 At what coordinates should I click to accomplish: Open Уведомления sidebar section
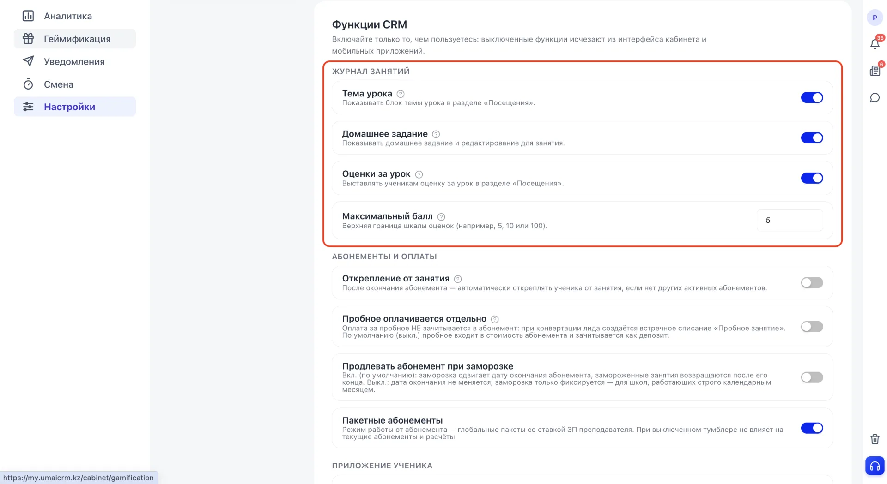(x=75, y=61)
